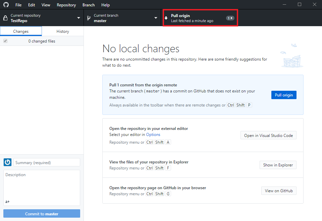This screenshot has height=221, width=322.
Task: Open the View menu
Action: point(46,5)
